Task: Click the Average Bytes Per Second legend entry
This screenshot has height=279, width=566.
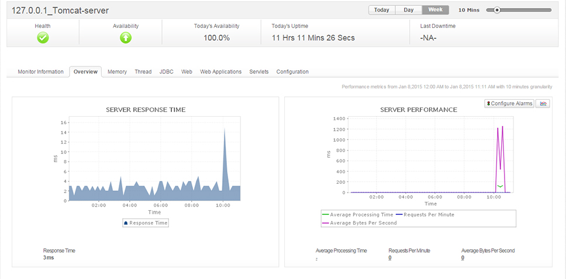Action: (x=359, y=223)
